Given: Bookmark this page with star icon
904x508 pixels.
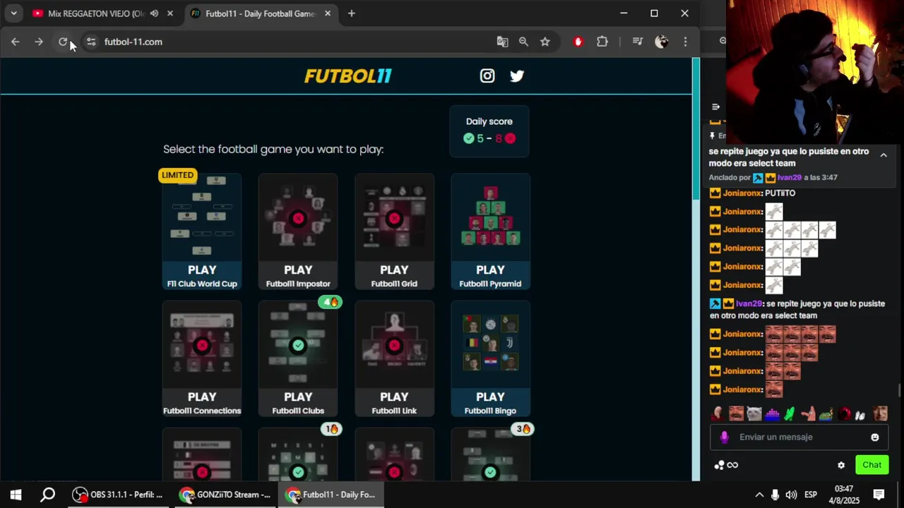Looking at the screenshot, I should point(545,42).
